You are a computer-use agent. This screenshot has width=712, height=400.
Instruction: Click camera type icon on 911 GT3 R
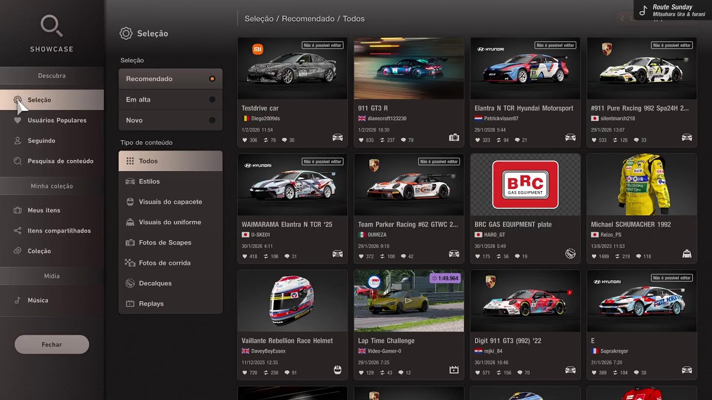(454, 137)
